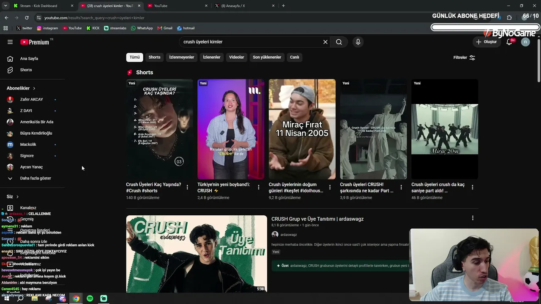The image size is (541, 304).
Task: Select the Canlı filter chip
Action: tap(295, 57)
